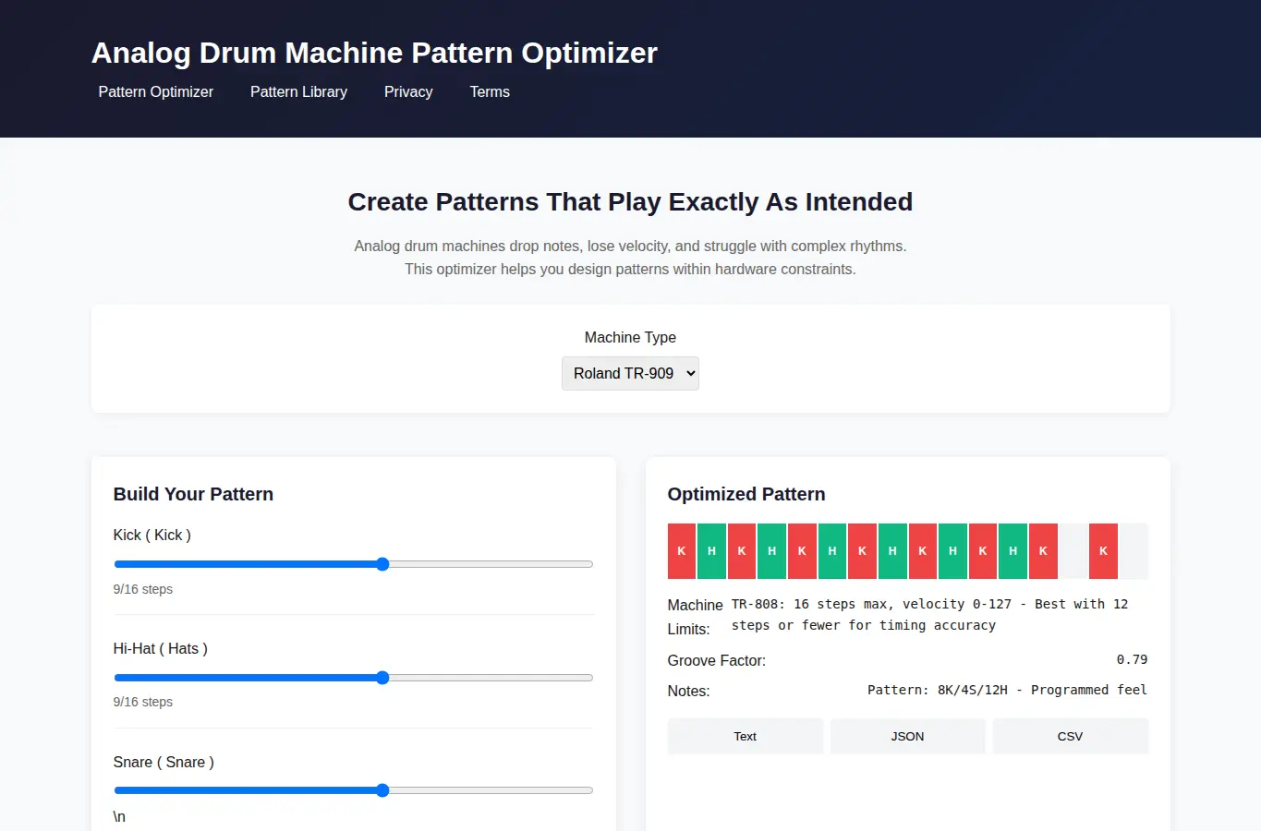This screenshot has height=831, width=1261.
Task: Select the empty step cell between K cells
Action: [1073, 551]
